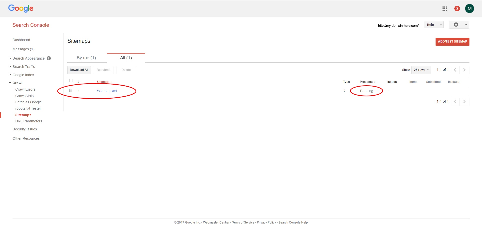Screen dimensions: 482x226
Task: Expand the Search Appearance section
Action: click(10, 58)
